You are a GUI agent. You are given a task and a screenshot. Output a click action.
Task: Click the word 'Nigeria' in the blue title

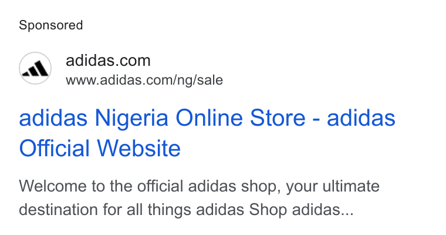[x=131, y=118]
